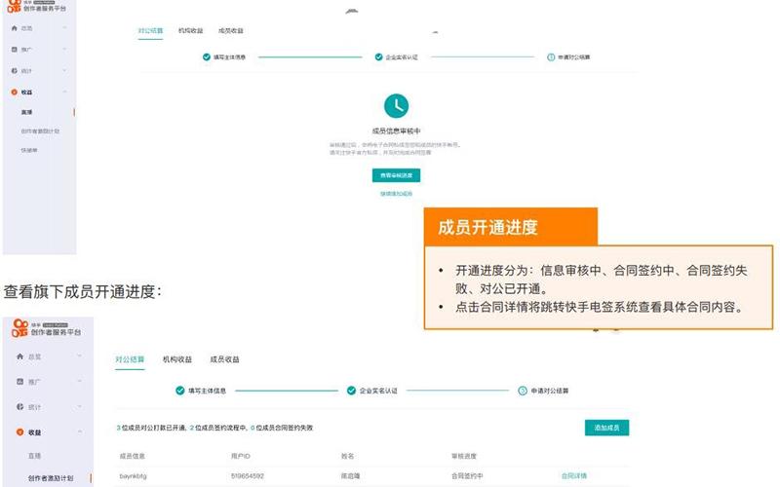Switch to the 机构收益 tab in the upper panel
The height and width of the screenshot is (487, 780).
(191, 31)
